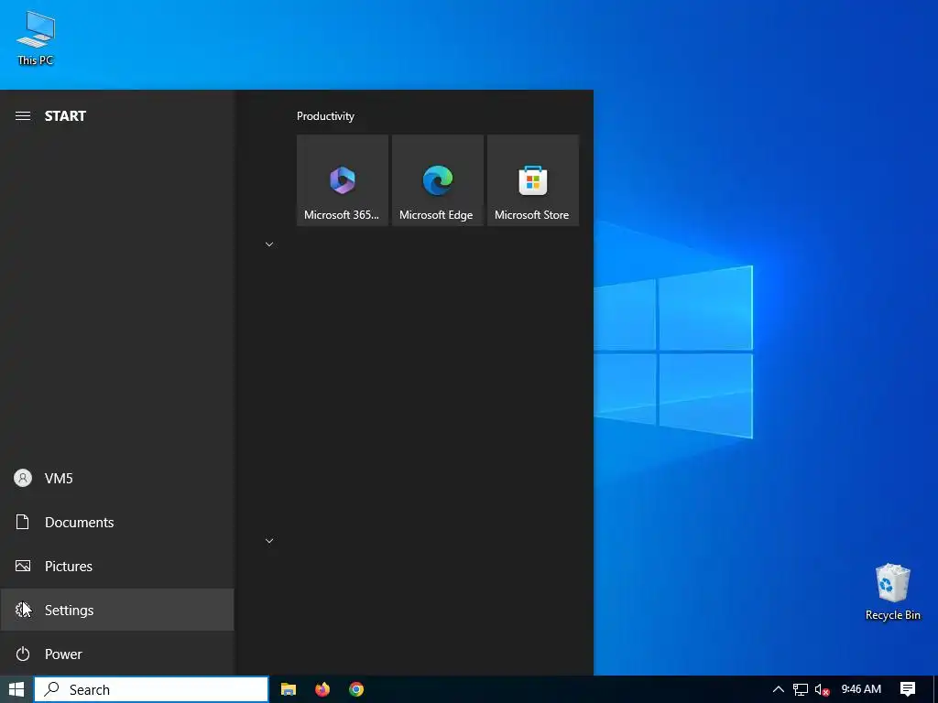Click the START label heading
The height and width of the screenshot is (703, 938).
coord(65,116)
